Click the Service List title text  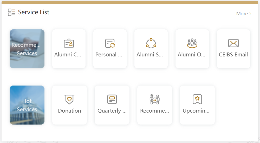pos(34,12)
